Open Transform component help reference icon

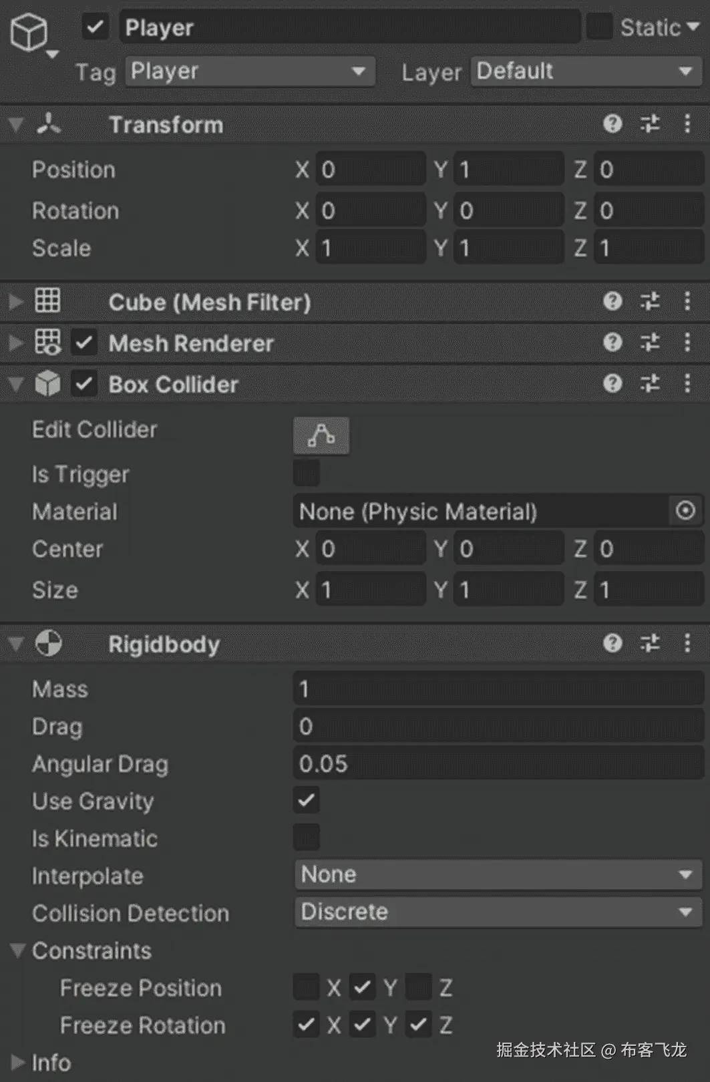click(612, 124)
